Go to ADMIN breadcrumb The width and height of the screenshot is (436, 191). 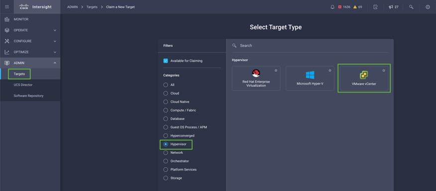click(x=72, y=7)
